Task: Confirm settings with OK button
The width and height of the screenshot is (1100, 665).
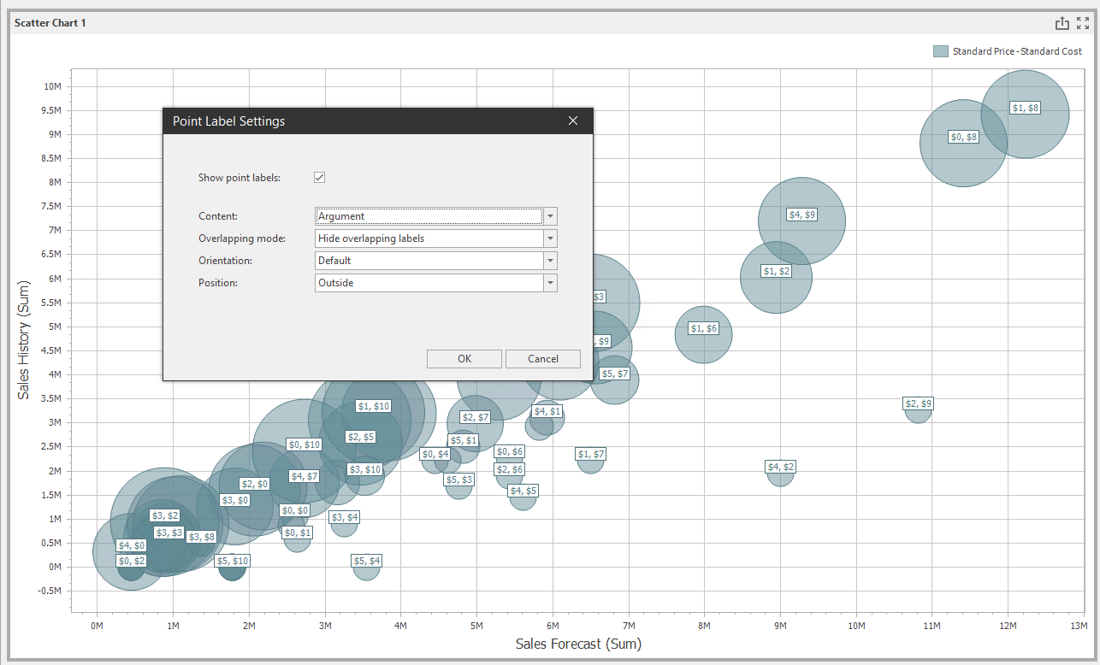Action: click(x=464, y=359)
